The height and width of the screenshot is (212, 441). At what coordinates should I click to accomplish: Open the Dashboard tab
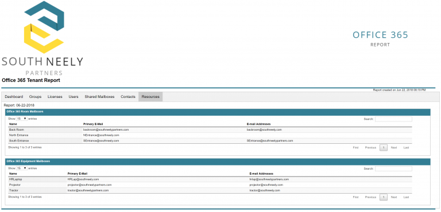pyautogui.click(x=14, y=97)
